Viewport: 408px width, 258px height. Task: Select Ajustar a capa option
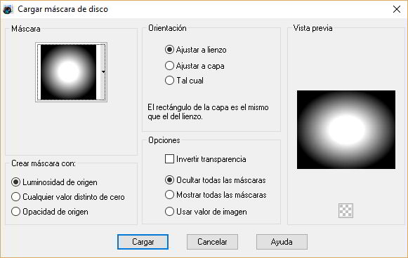coord(195,66)
